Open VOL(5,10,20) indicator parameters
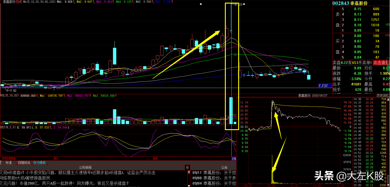This screenshot has height=187, width=390. pos(9,96)
